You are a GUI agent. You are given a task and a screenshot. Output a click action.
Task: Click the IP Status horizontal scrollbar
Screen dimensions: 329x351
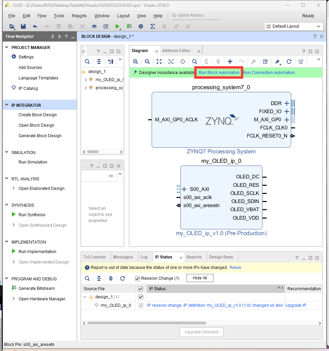pyautogui.click(x=147, y=323)
